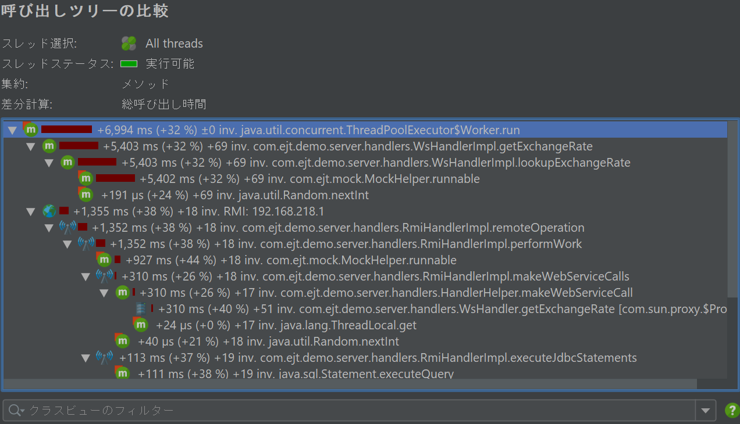Click antenna icon of RmiHandlerImpl.remoteOperation

tap(67, 227)
